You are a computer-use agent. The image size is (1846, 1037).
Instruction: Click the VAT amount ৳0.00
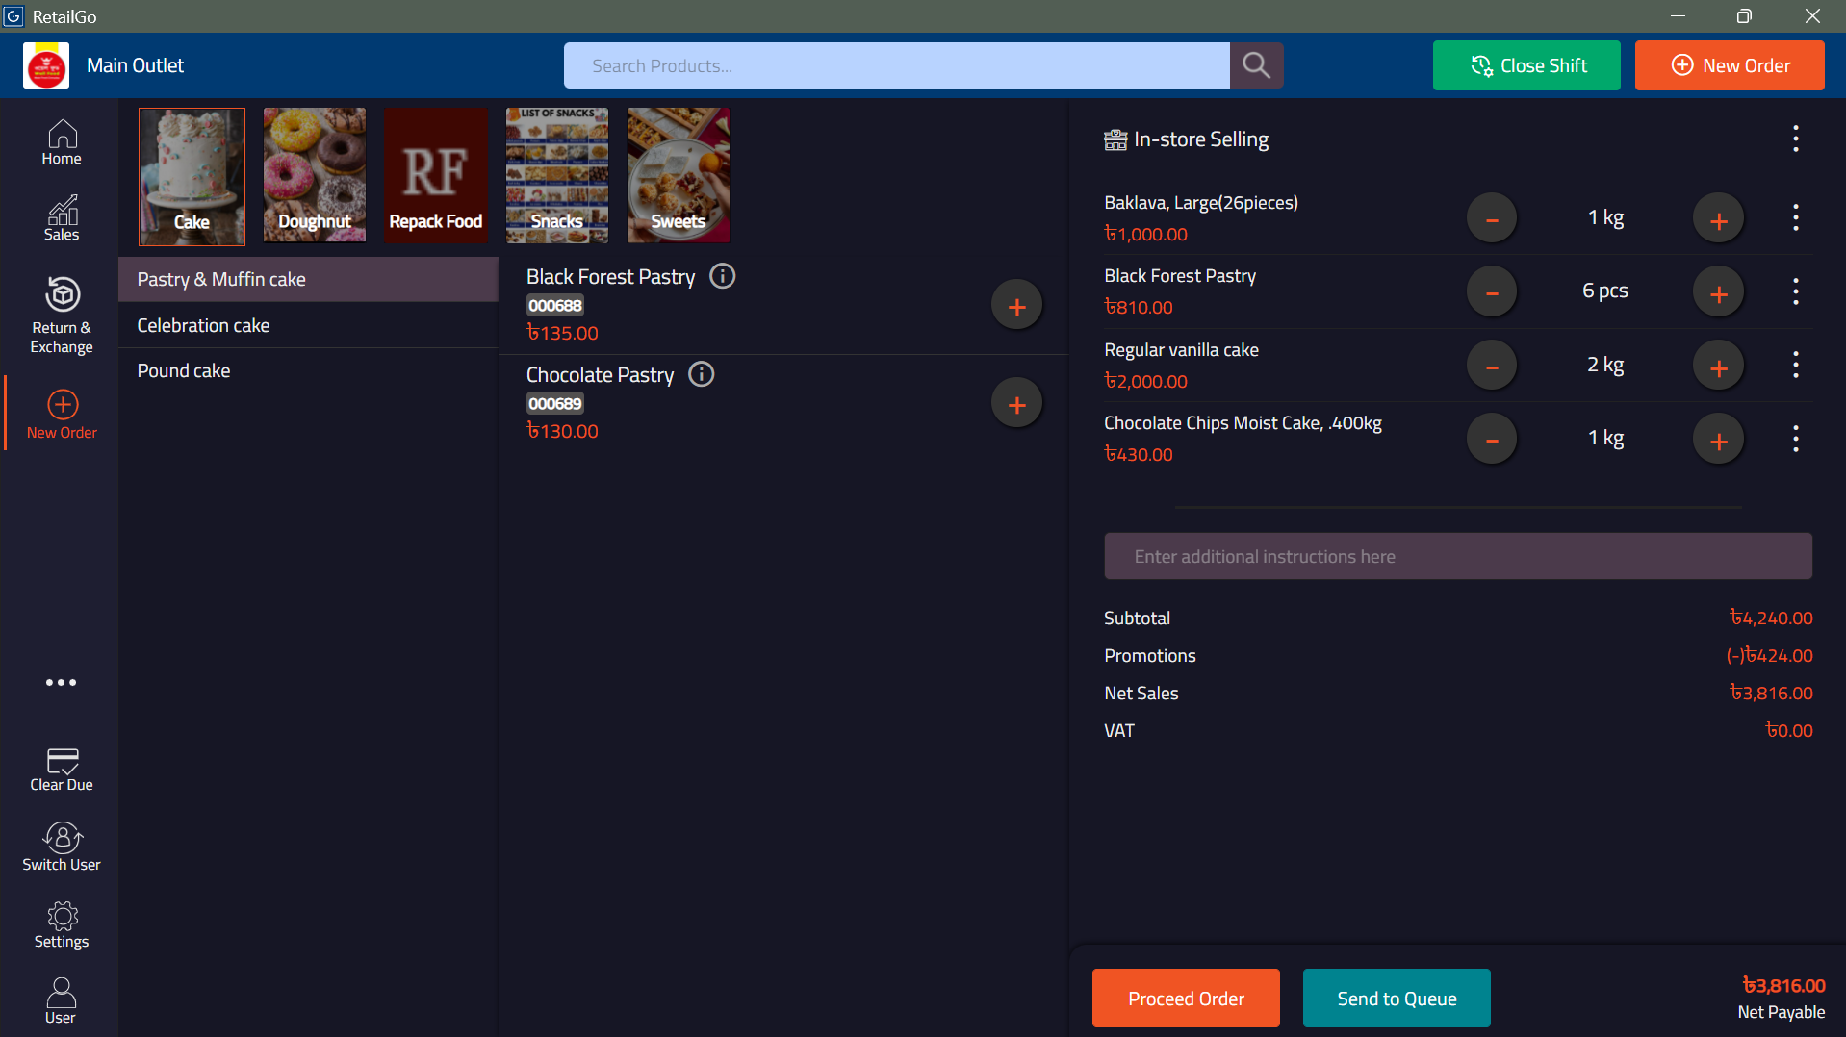[1788, 731]
